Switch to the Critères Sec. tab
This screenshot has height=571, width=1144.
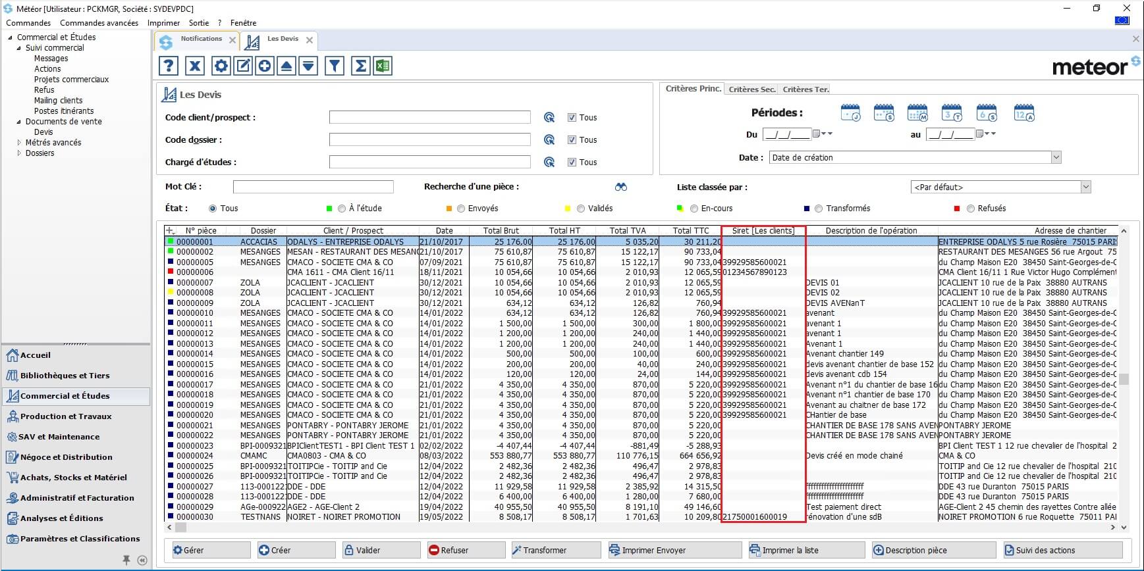coord(751,89)
